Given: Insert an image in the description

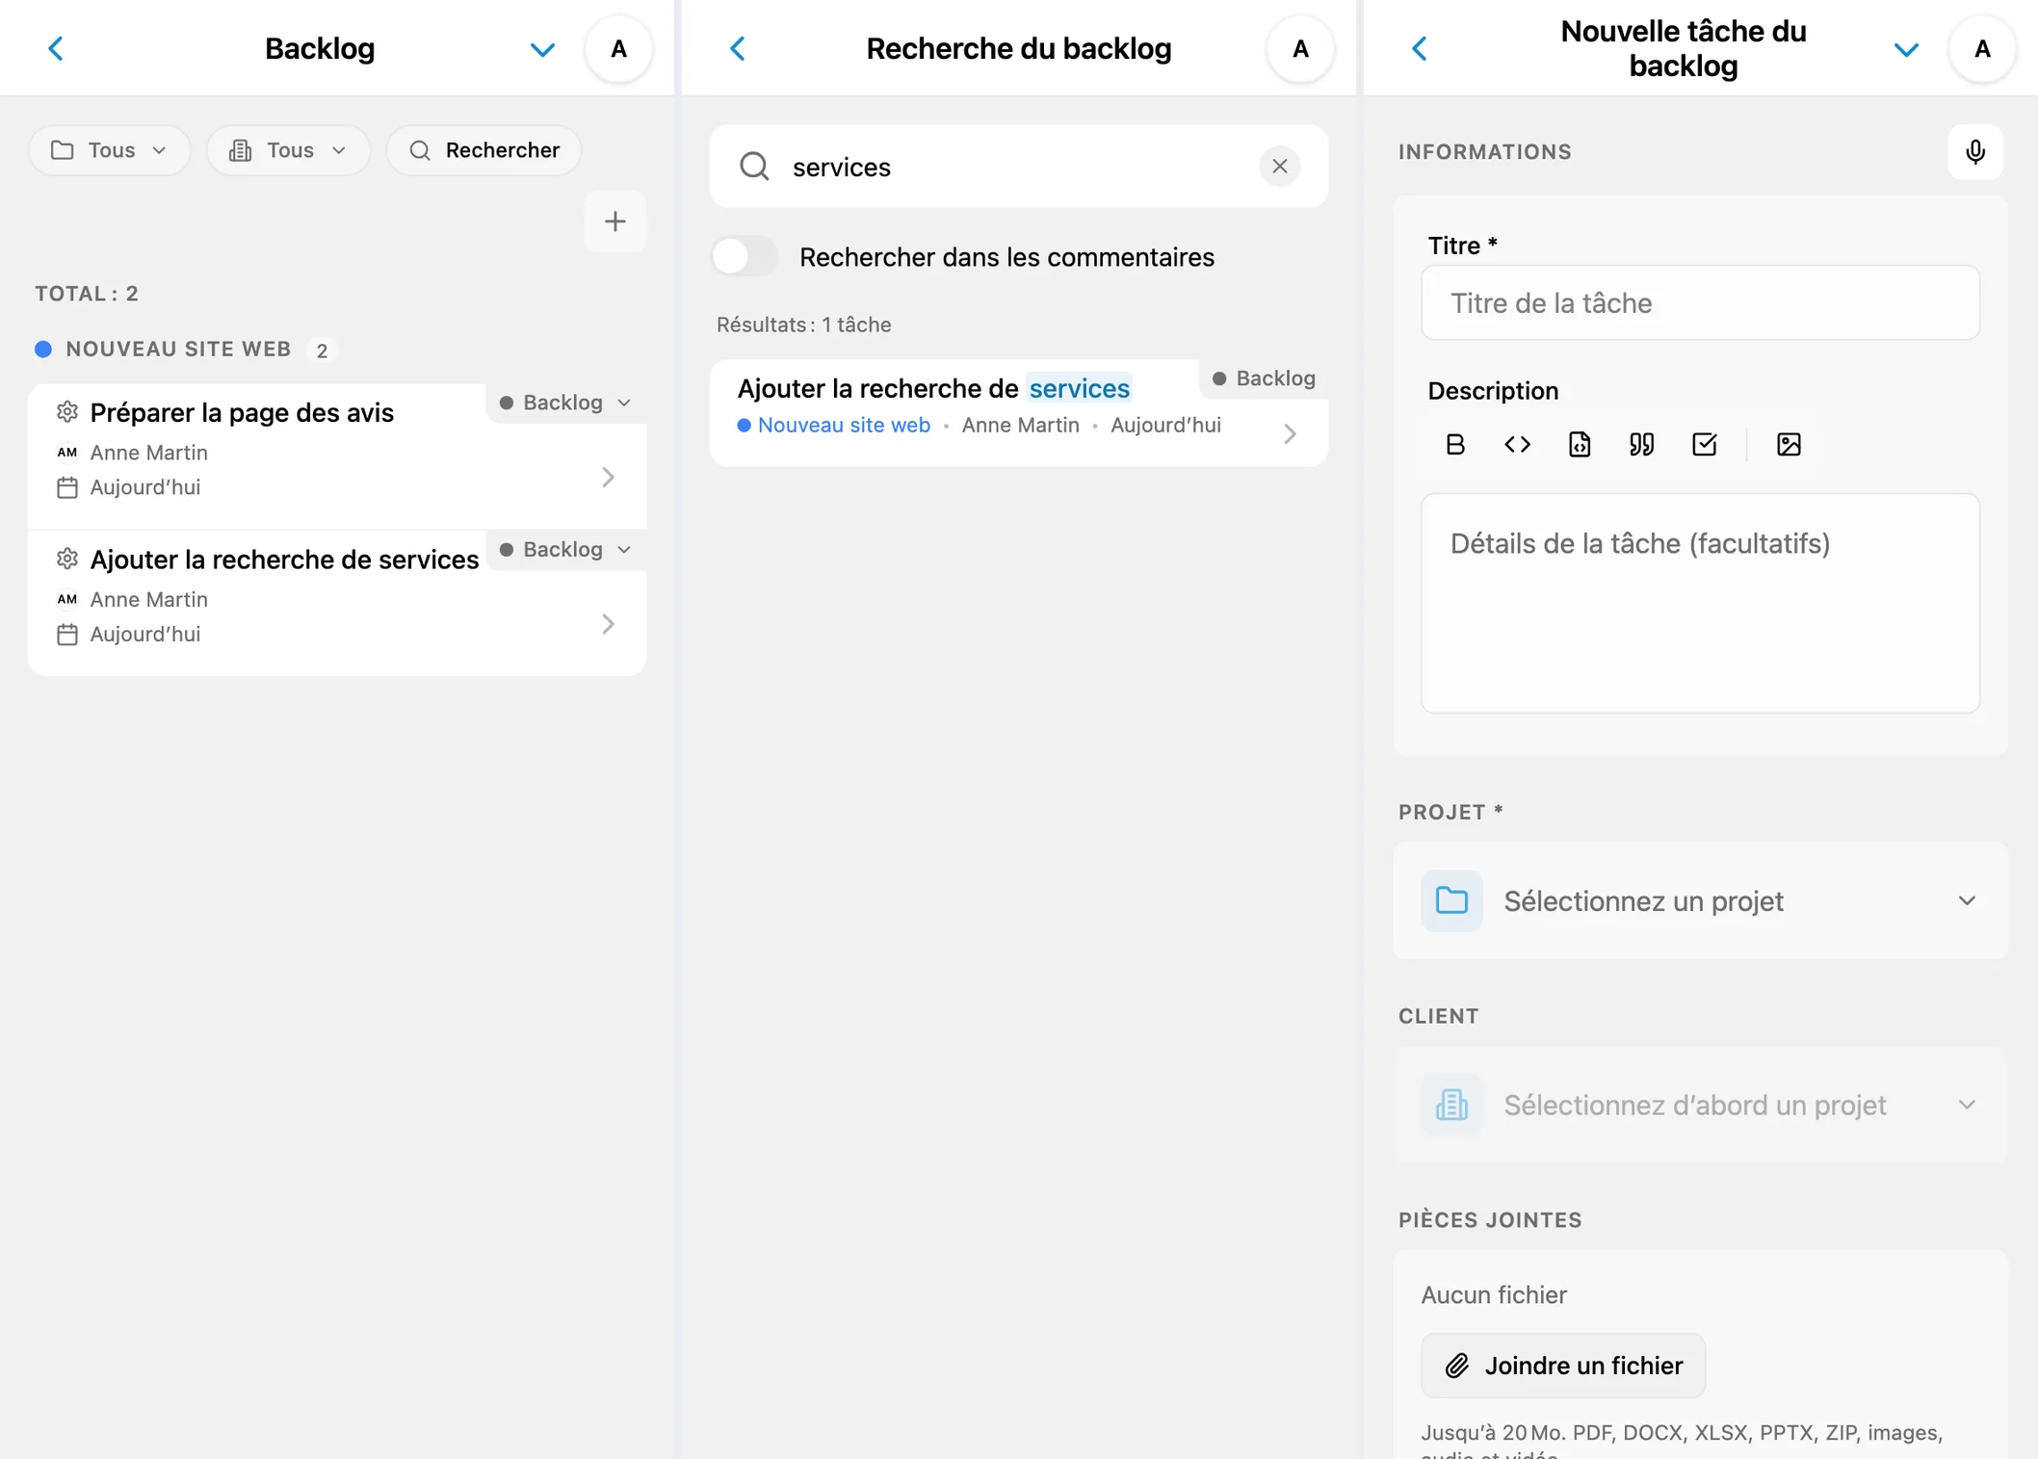Looking at the screenshot, I should pos(1789,444).
